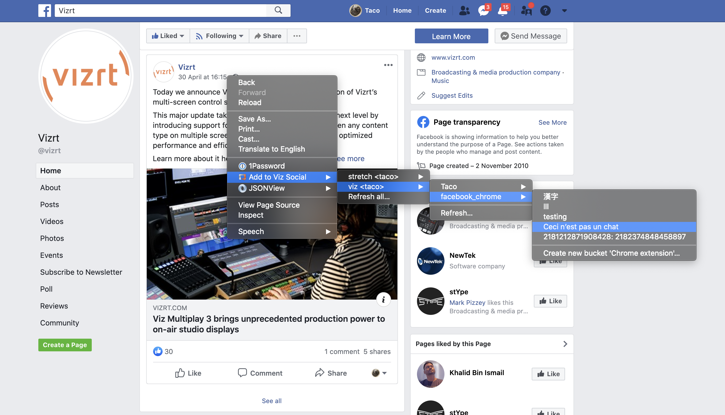Open the Messenger icon with 3 notifications
The height and width of the screenshot is (415, 725).
click(x=484, y=11)
